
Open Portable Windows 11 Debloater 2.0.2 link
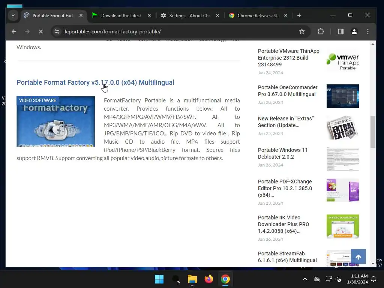(x=283, y=153)
